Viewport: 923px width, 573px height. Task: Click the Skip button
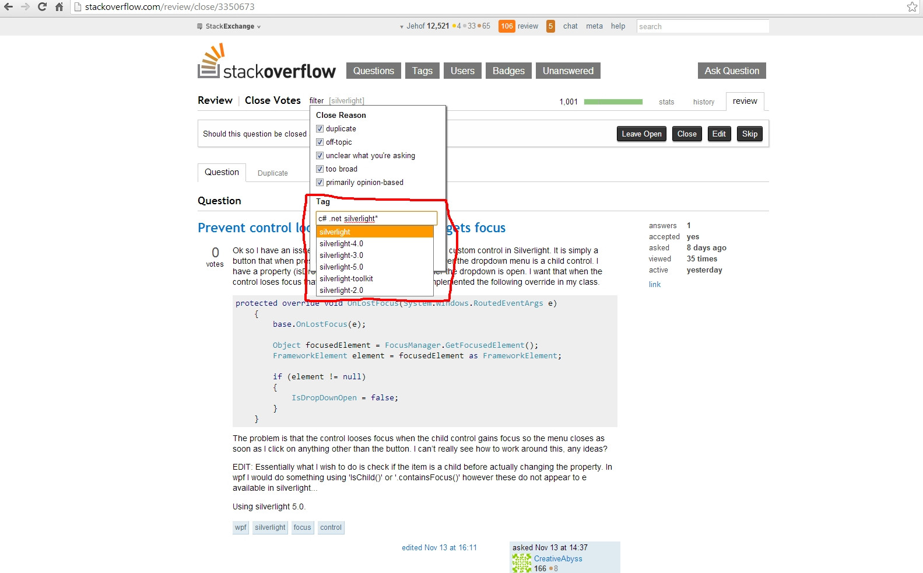(x=750, y=134)
